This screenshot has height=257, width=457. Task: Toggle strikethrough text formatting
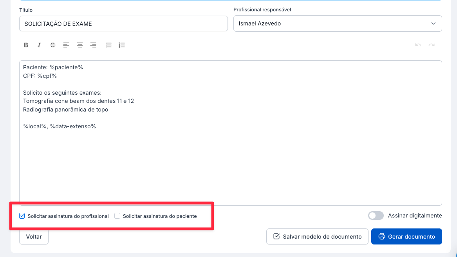coord(52,45)
